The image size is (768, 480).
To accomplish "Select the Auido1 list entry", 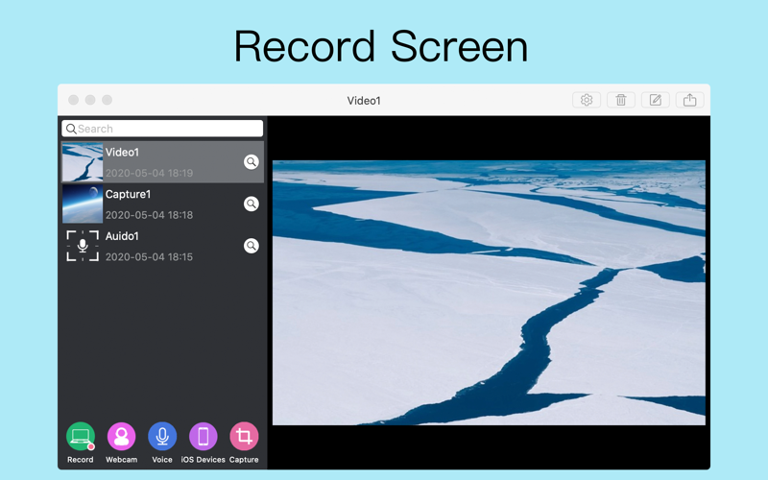I will [162, 246].
